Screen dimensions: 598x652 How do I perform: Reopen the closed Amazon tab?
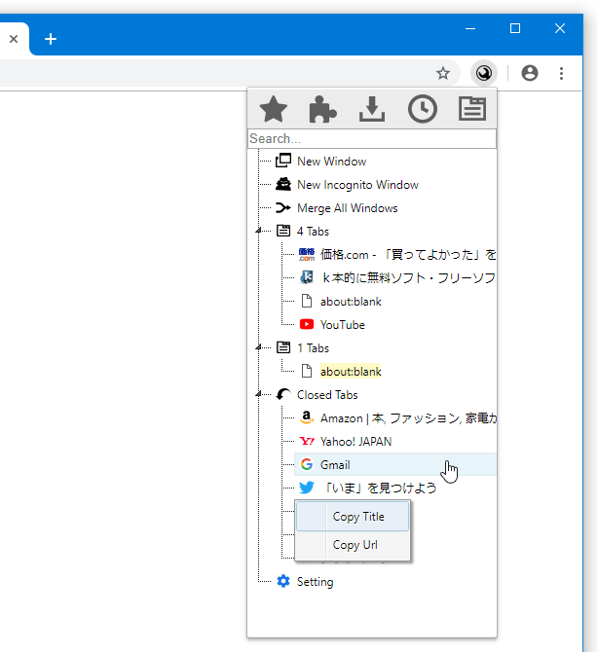click(408, 417)
